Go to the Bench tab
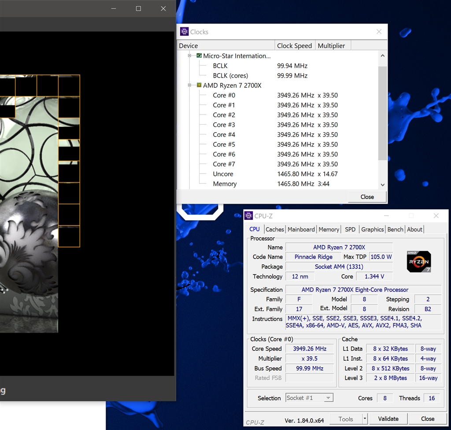Screen dimensions: 451x430 (x=395, y=230)
